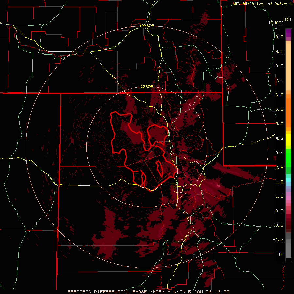Click the TH threshold label on scale
The image size is (294, 294).
pos(281,254)
